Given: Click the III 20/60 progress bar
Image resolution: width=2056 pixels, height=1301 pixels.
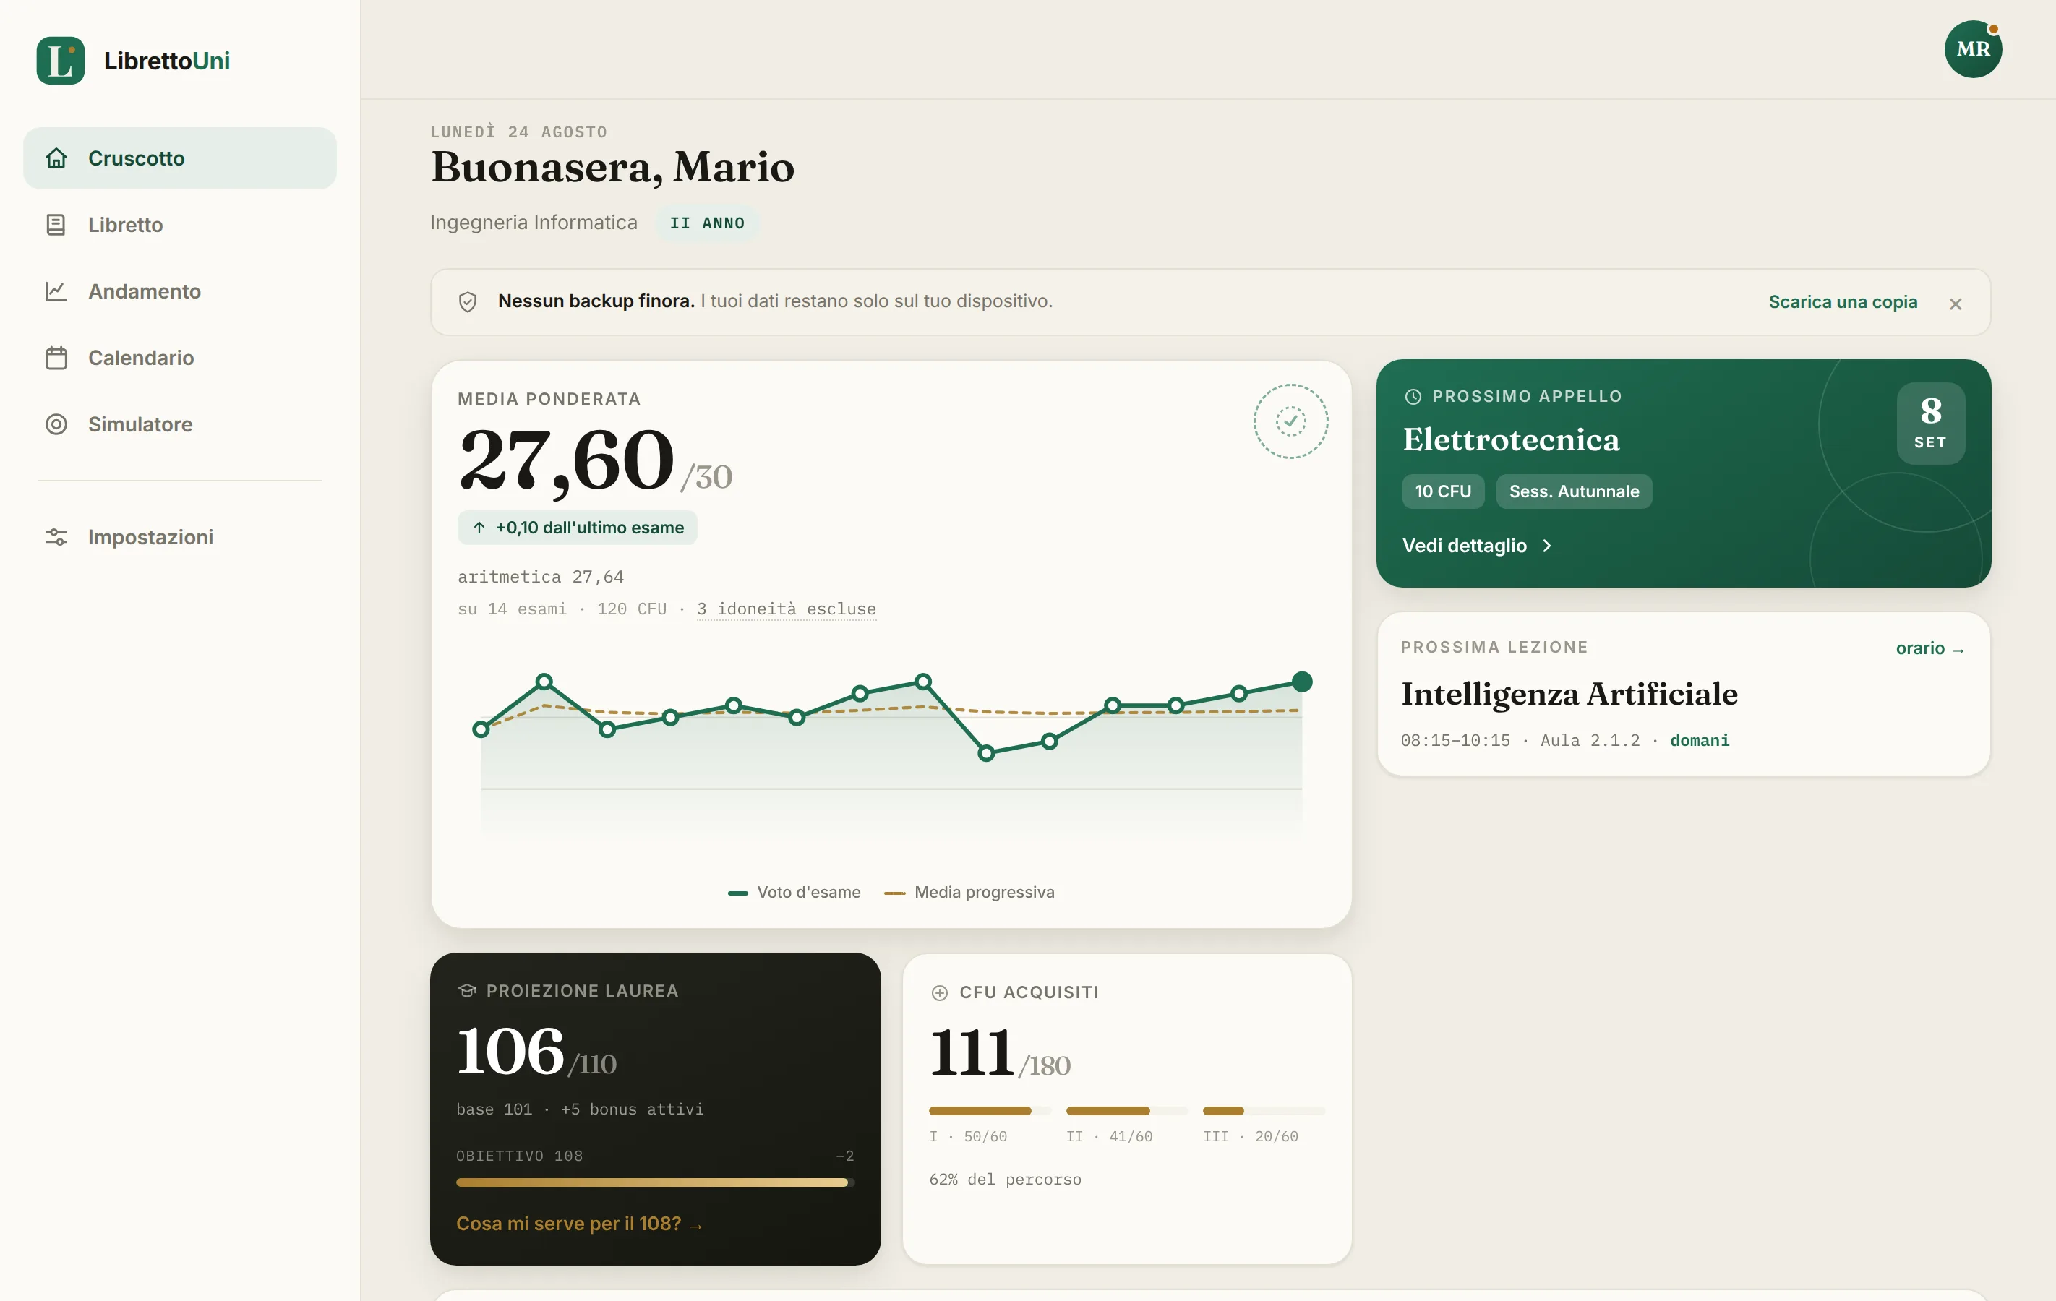Looking at the screenshot, I should (x=1264, y=1111).
